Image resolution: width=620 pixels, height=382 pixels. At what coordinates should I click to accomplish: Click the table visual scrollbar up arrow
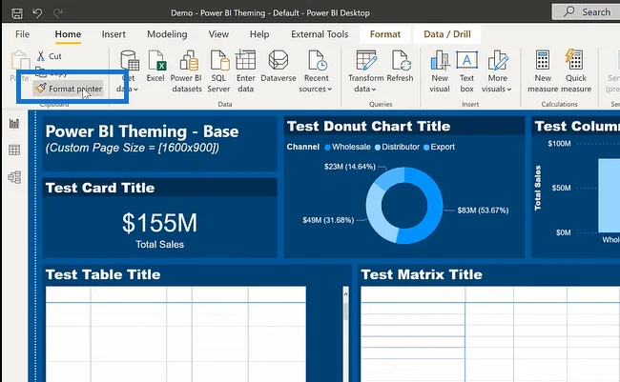[345, 294]
